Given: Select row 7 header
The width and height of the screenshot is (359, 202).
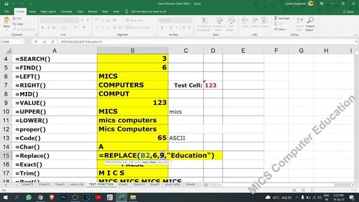Looking at the screenshot, I should point(6,85).
